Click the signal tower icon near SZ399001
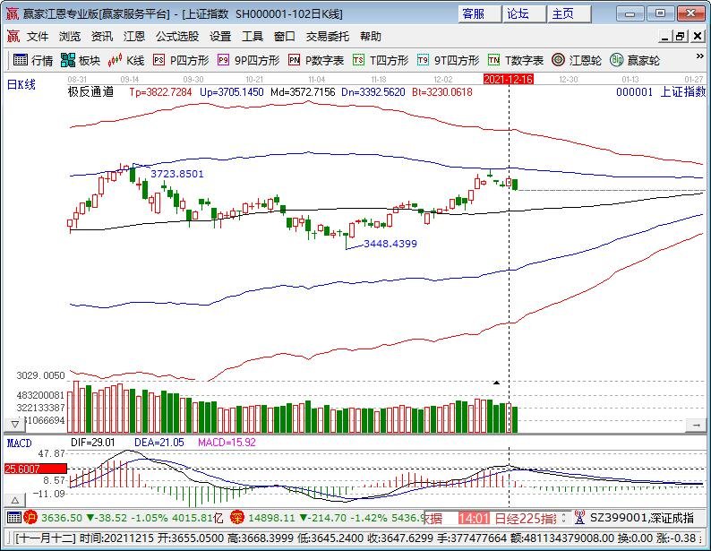Viewport: 711px width, 551px height. (x=579, y=518)
